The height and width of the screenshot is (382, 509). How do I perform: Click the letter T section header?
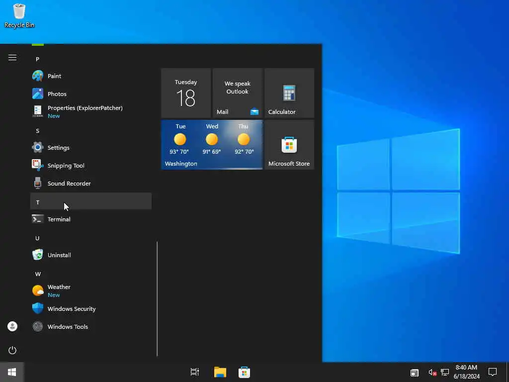pyautogui.click(x=91, y=202)
